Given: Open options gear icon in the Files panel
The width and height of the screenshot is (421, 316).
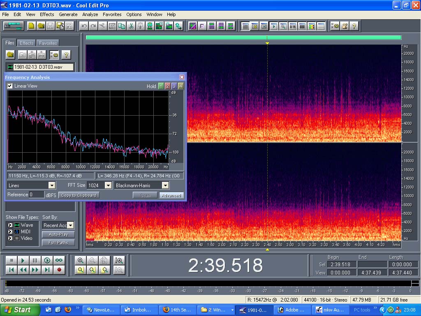Looking at the screenshot, I should pos(54,55).
